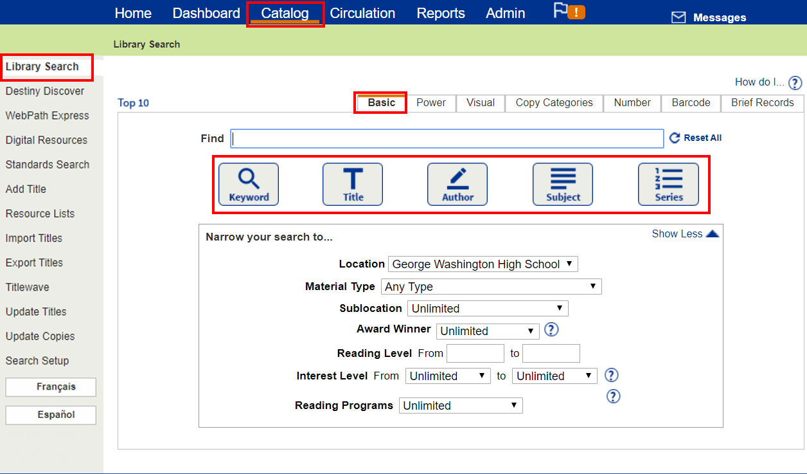Image resolution: width=807 pixels, height=474 pixels.
Task: Click the flag alert notification icon
Action: point(569,11)
